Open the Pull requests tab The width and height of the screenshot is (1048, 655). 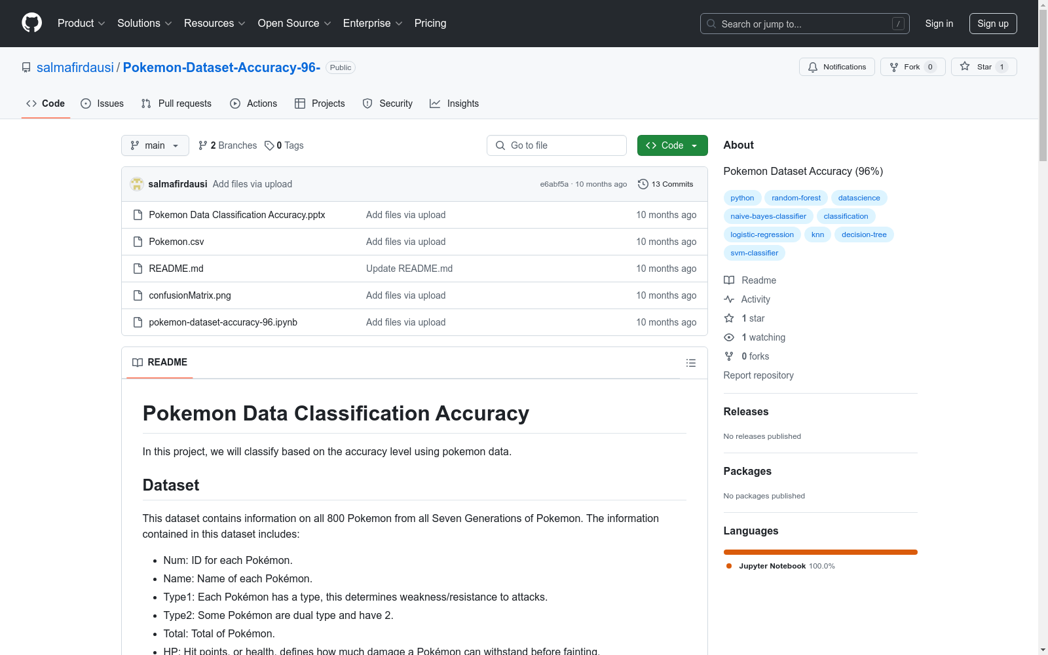tap(176, 103)
